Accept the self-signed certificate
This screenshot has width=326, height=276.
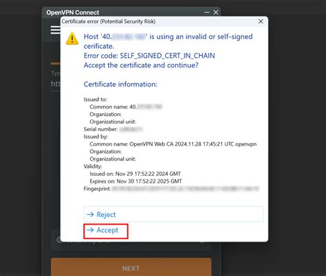coord(106,231)
